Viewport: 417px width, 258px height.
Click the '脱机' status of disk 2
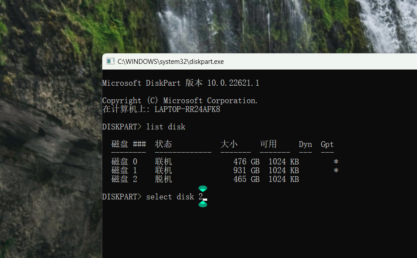(163, 179)
